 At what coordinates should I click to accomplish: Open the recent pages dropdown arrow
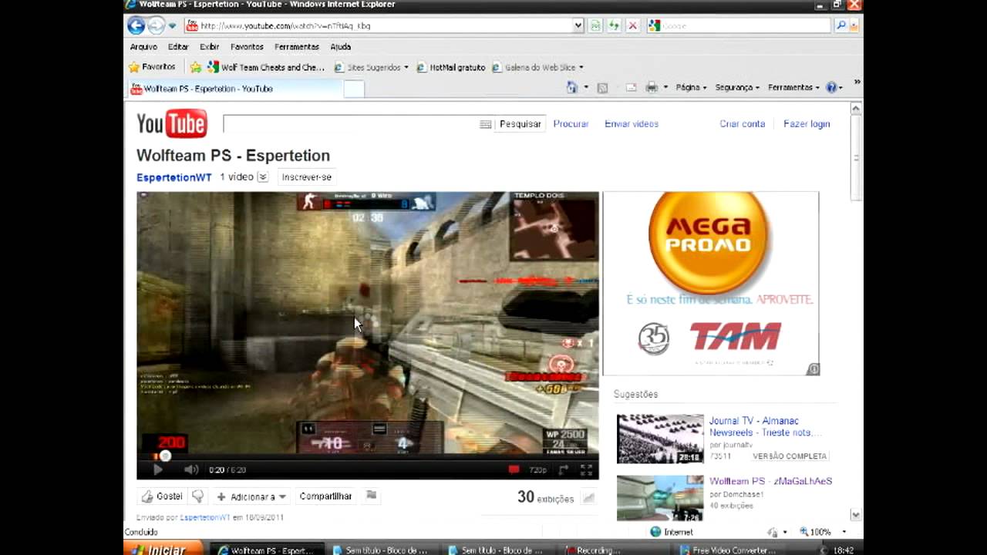(x=172, y=26)
